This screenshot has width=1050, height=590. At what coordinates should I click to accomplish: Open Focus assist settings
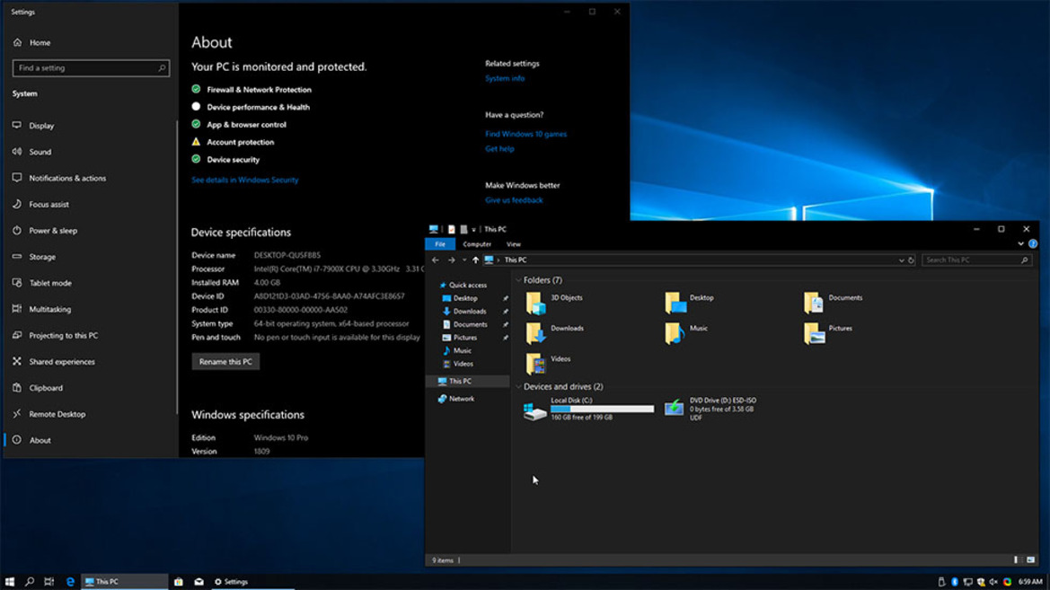tap(49, 204)
